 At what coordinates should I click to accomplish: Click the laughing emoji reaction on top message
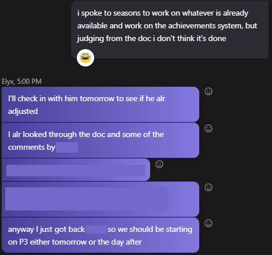85,58
